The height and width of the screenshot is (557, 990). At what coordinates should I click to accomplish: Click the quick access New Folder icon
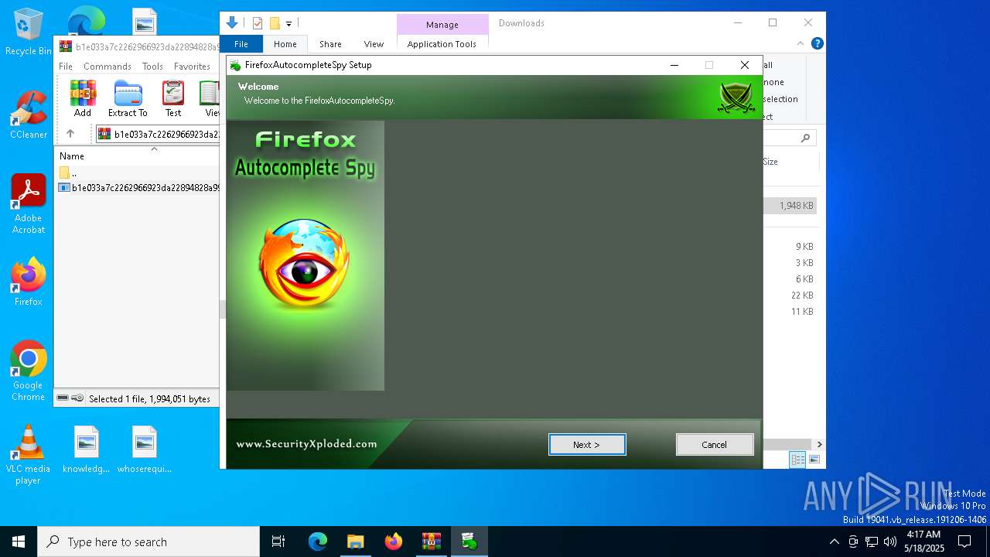point(275,23)
